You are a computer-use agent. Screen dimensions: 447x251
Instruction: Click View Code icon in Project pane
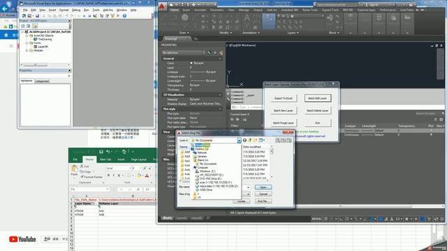(23, 26)
